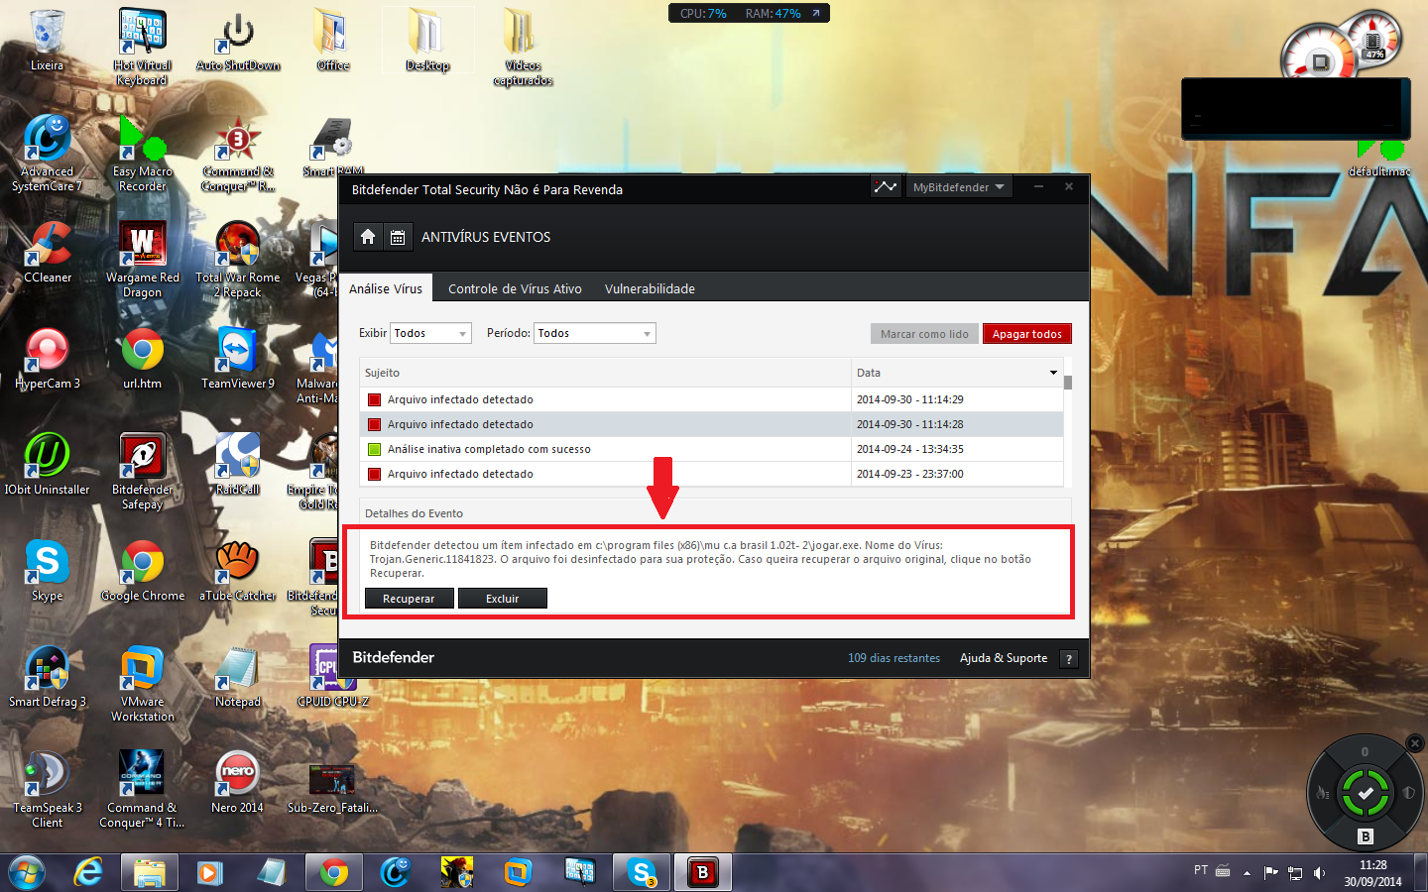Expand the Exibir filter dropdown
Image resolution: width=1428 pixels, height=892 pixels.
tap(431, 334)
